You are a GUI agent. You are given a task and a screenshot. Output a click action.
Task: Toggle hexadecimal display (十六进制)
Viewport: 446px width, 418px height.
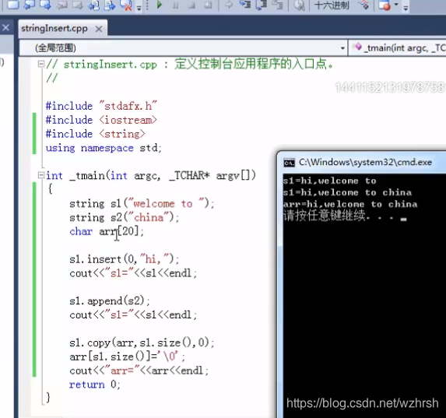332,5
